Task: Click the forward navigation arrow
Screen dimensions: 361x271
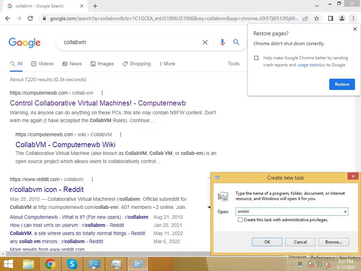Action: 19,18
